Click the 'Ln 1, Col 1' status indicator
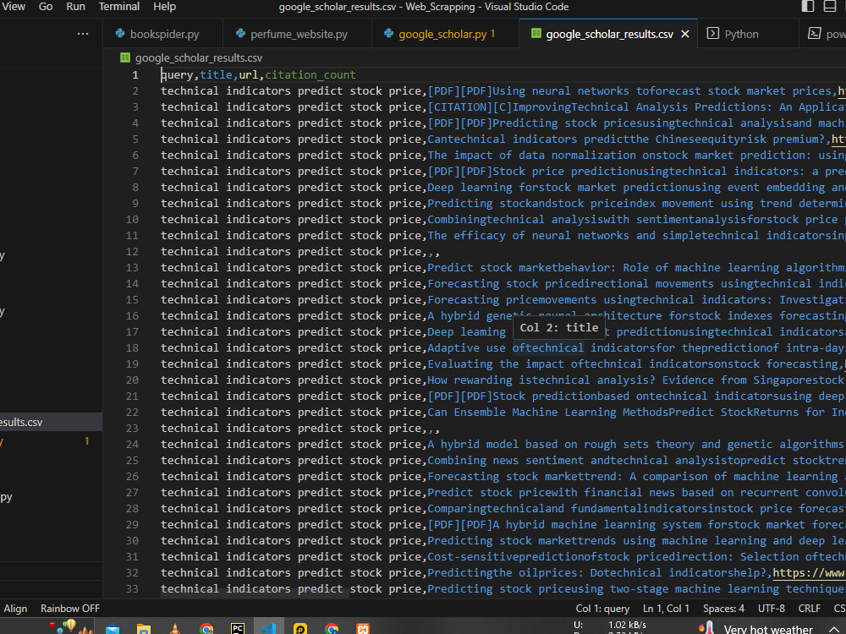 click(667, 609)
